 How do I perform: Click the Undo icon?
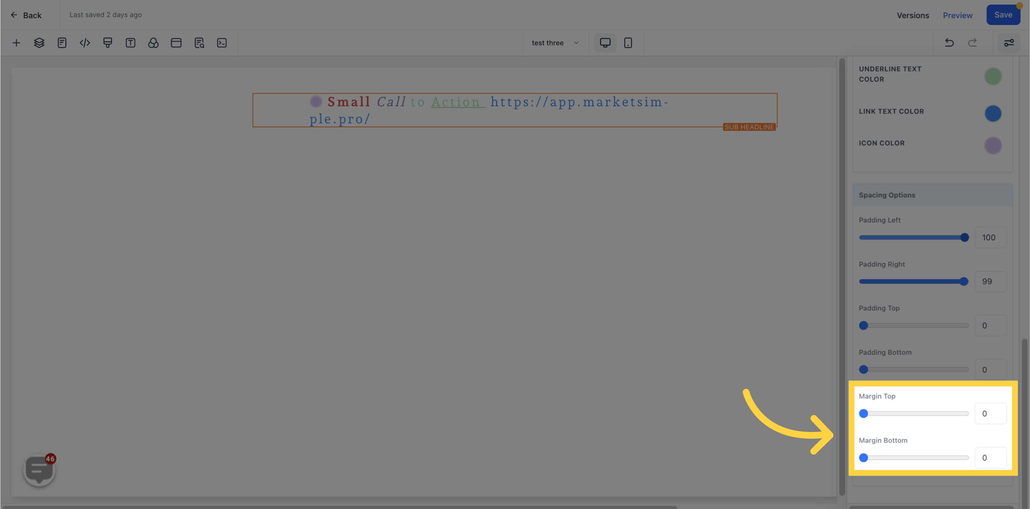950,43
